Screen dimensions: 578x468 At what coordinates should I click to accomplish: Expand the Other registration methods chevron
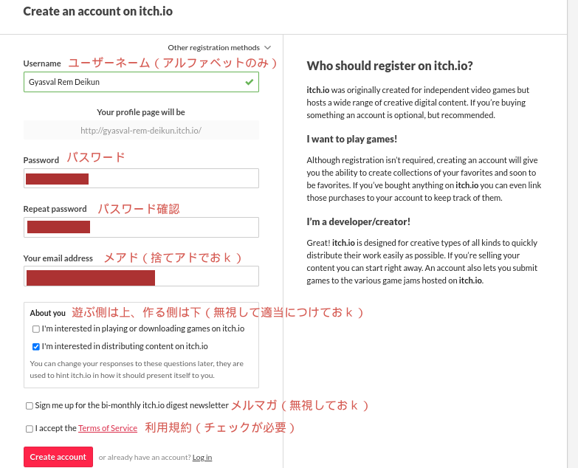[267, 48]
